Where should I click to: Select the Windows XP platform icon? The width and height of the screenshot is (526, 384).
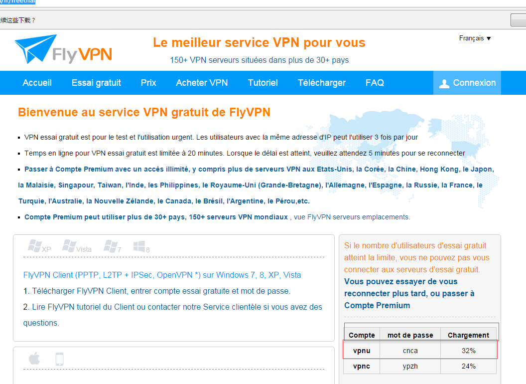pos(39,246)
